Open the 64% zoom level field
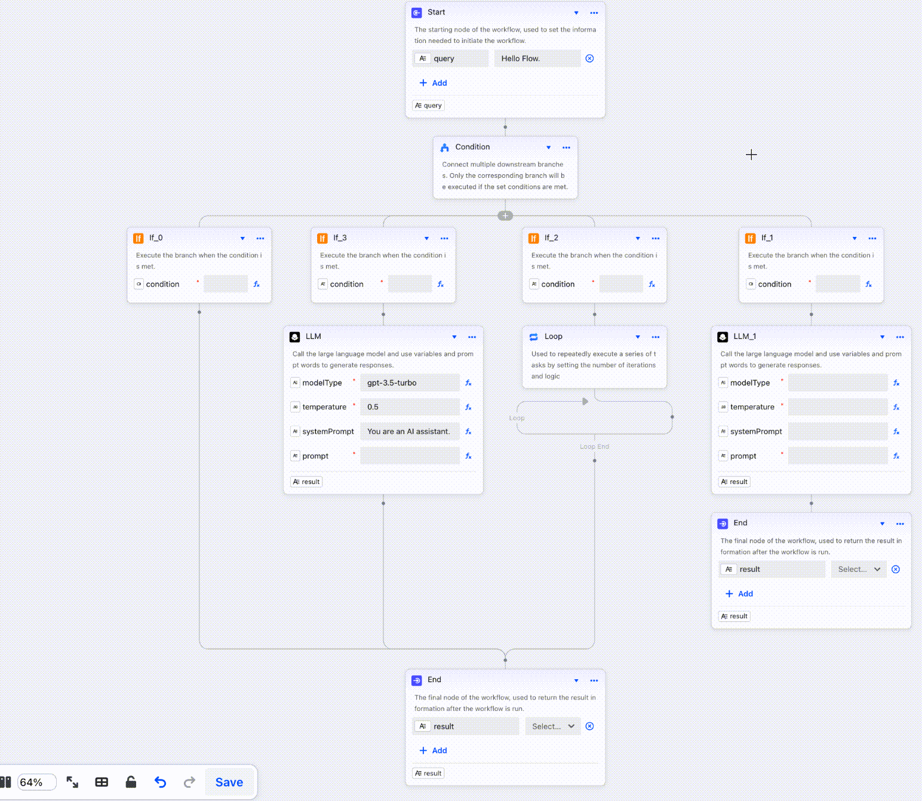The image size is (922, 801). [37, 782]
